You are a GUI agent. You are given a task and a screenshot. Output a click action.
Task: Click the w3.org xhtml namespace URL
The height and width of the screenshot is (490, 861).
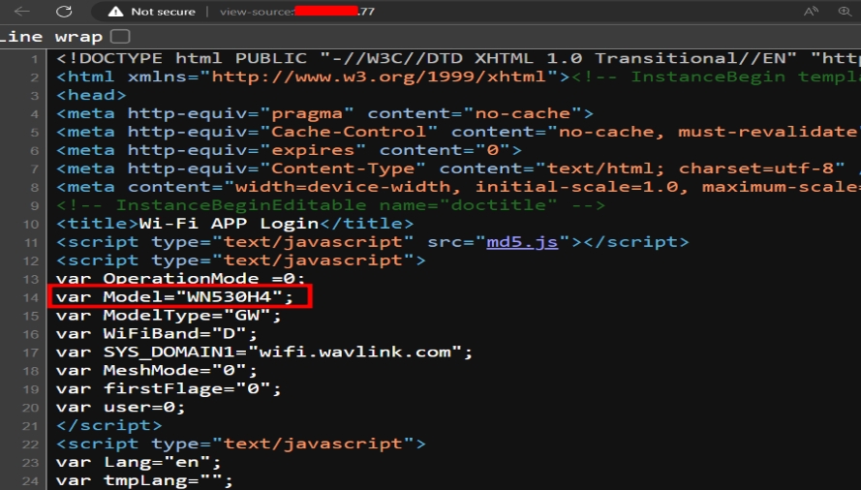(x=379, y=77)
